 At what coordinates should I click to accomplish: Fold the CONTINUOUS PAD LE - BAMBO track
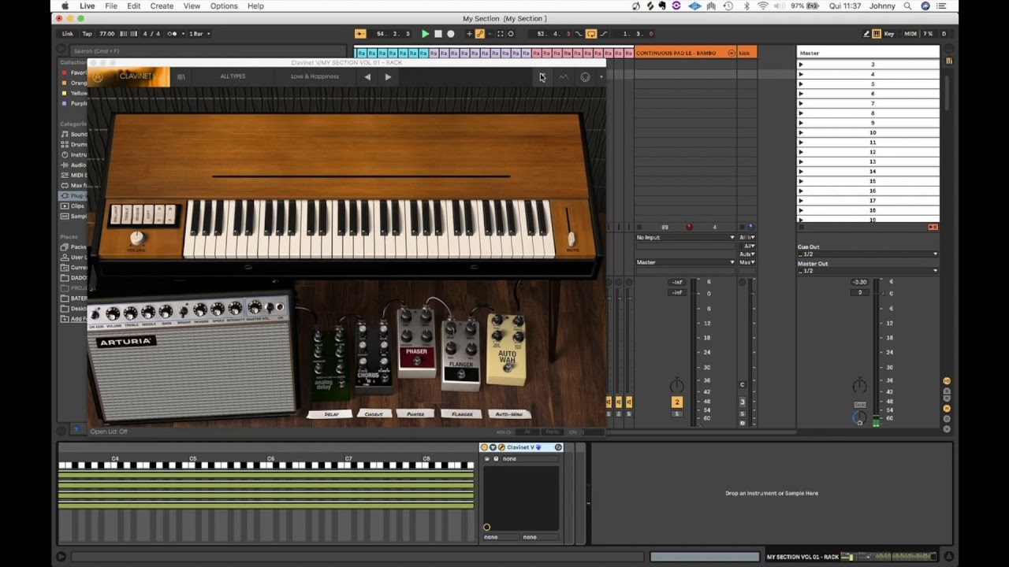(x=732, y=53)
